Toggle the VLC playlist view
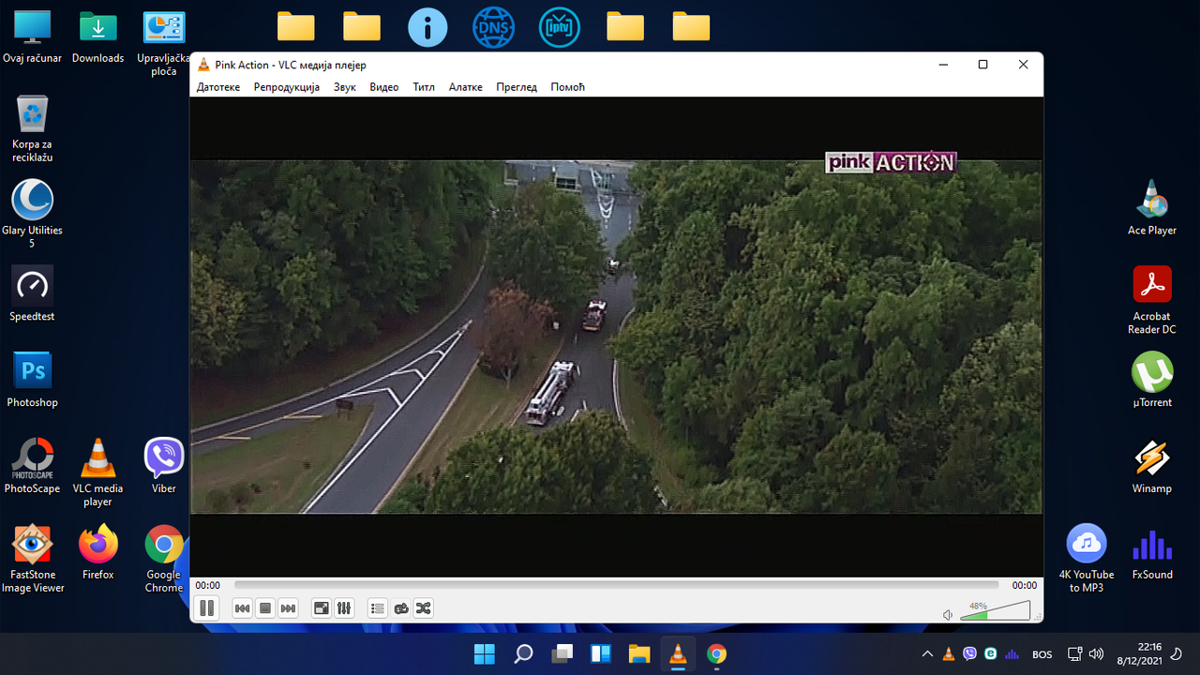The width and height of the screenshot is (1200, 675). click(x=378, y=608)
